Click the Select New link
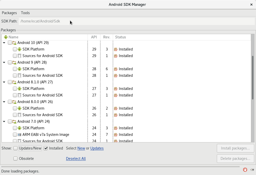 (x=81, y=148)
